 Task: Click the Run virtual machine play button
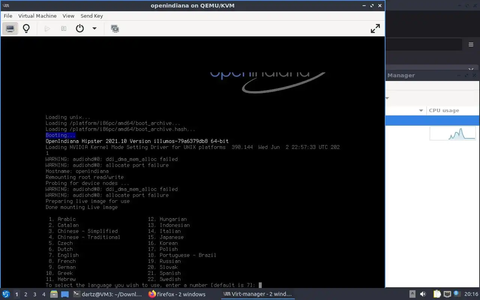coord(47,28)
